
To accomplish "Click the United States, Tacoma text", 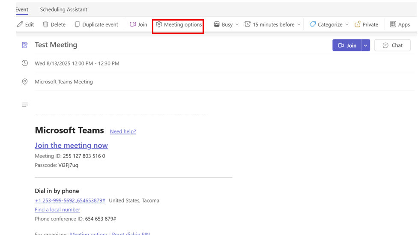I will click(134, 200).
